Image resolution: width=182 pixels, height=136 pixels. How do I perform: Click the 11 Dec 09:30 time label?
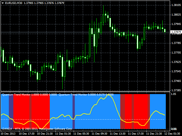click(100, 133)
